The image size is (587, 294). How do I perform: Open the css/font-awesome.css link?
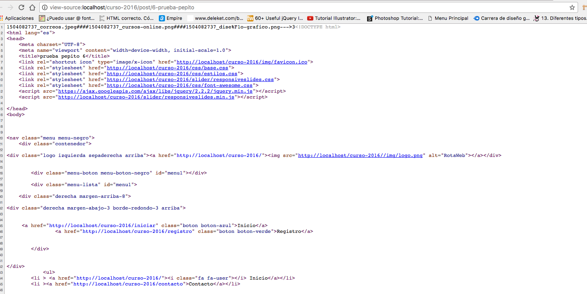[179, 85]
